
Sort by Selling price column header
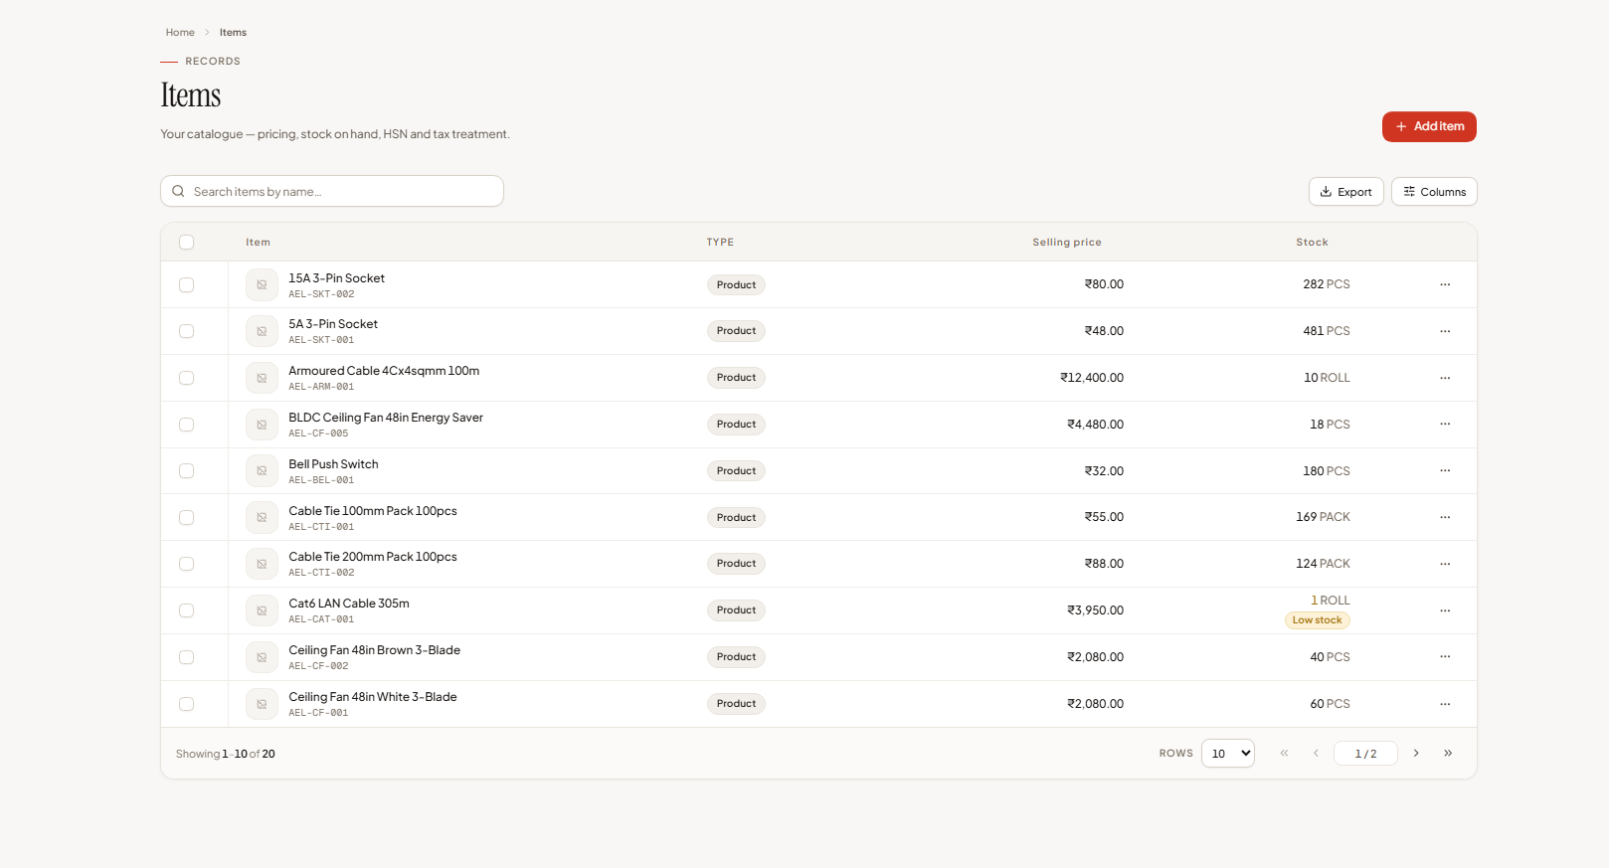point(1067,243)
